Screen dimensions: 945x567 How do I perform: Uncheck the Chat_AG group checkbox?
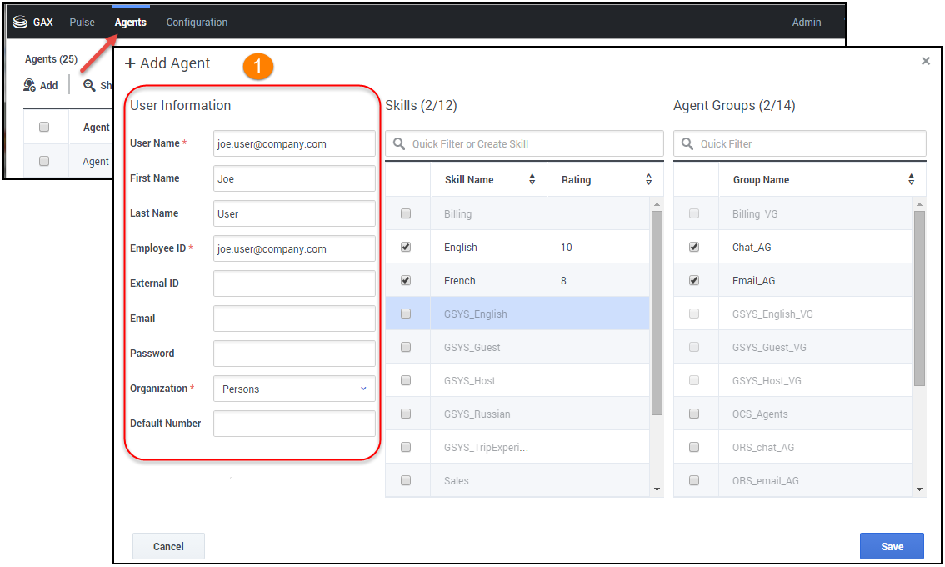(694, 248)
